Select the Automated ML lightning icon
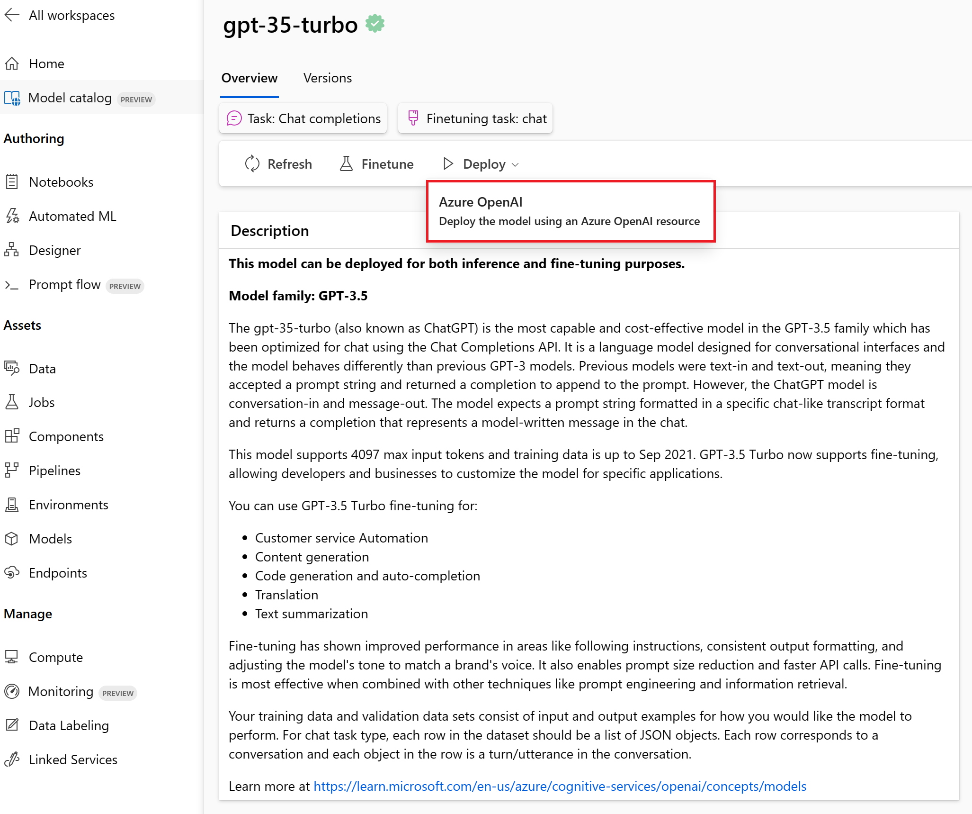The image size is (972, 814). click(x=12, y=216)
